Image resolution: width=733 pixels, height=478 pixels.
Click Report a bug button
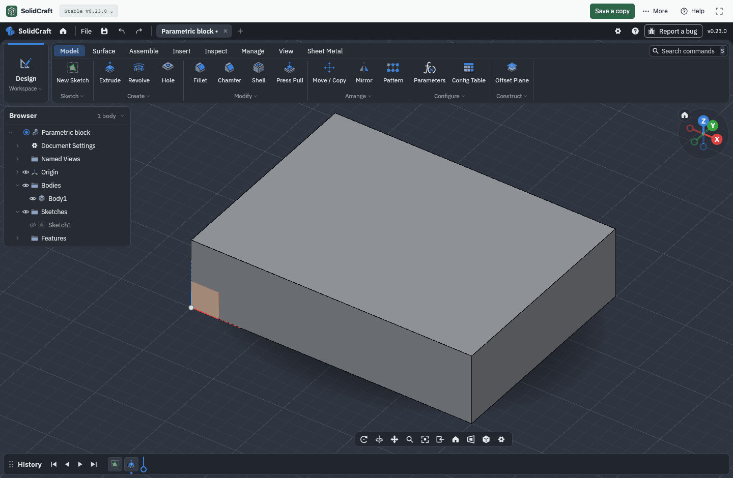tap(673, 31)
